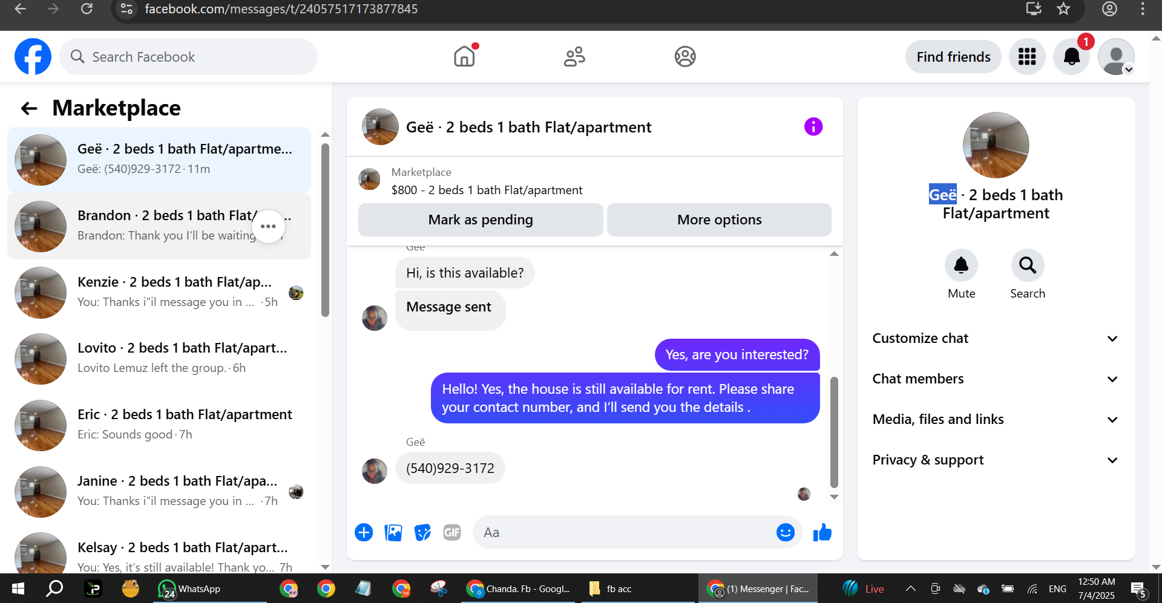Click the listing thumbnail in right panel
The image size is (1162, 603).
pos(996,145)
